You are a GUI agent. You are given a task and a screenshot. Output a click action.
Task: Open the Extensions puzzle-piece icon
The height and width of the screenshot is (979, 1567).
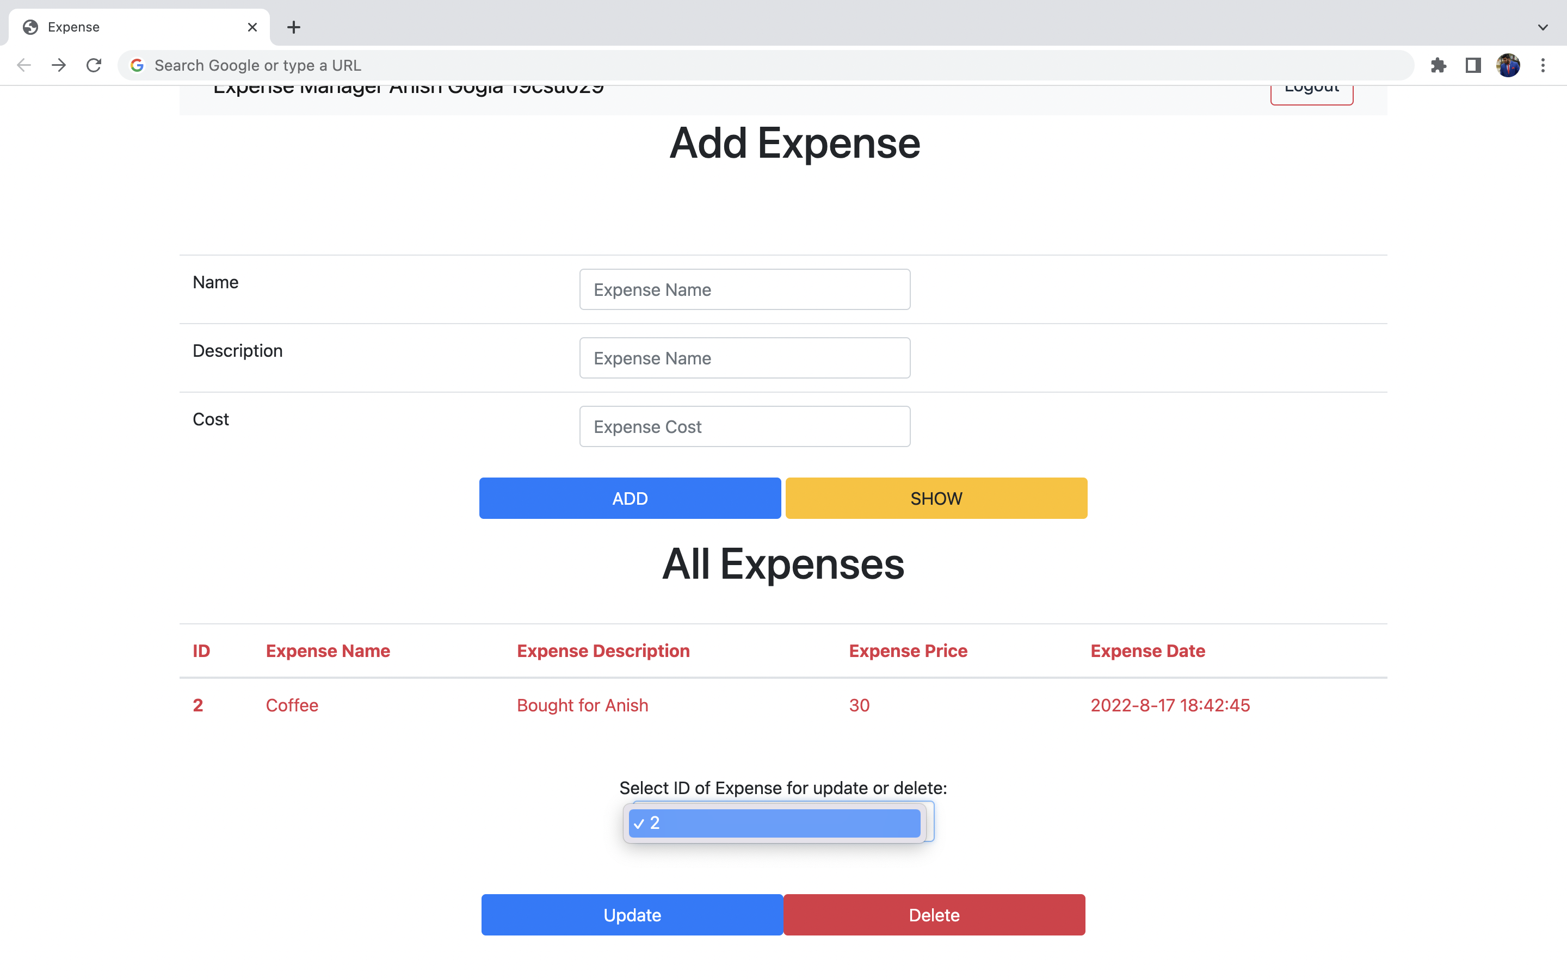tap(1438, 65)
